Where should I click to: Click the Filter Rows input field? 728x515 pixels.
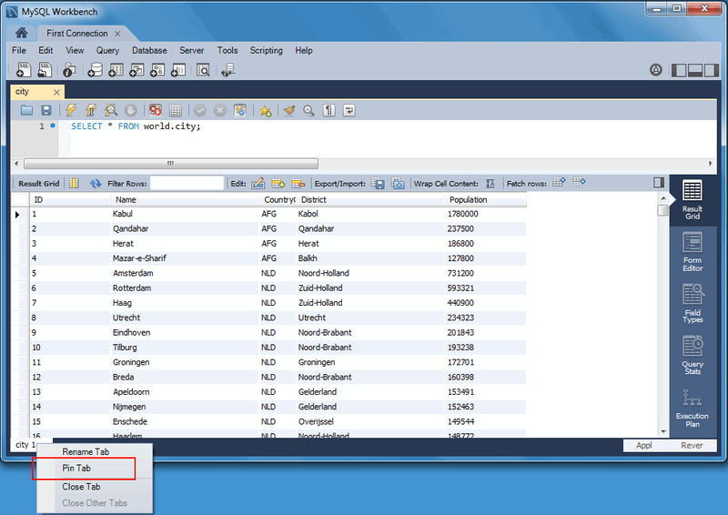(x=187, y=183)
